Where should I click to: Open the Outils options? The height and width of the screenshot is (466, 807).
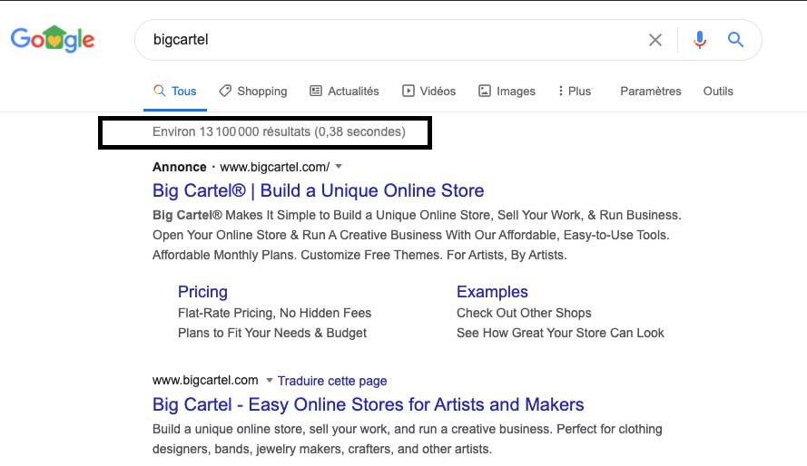pos(718,92)
